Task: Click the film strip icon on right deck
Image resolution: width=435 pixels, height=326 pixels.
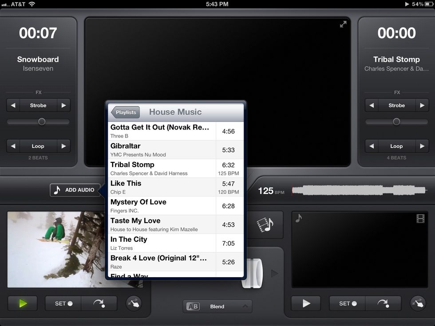Action: coord(421,218)
